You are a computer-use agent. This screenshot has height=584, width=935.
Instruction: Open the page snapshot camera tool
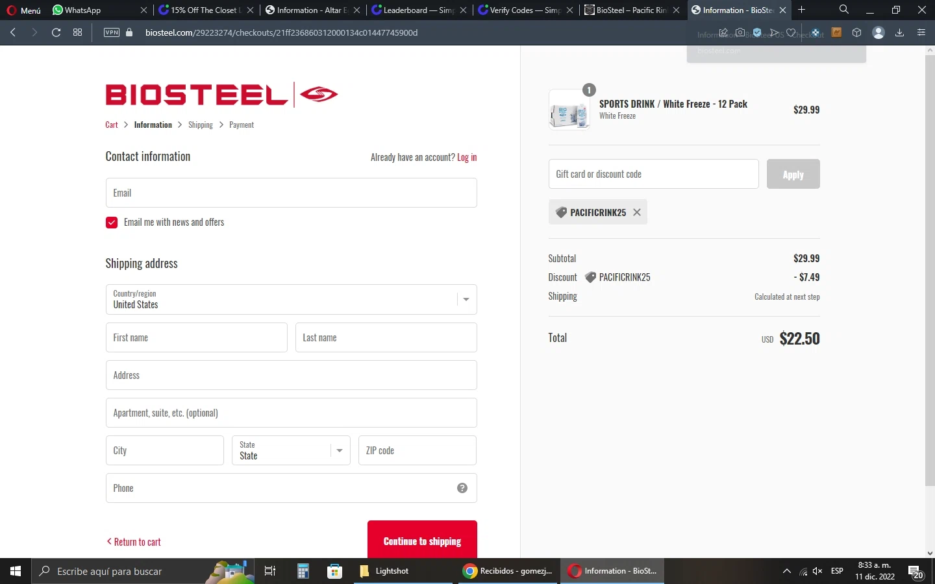[x=740, y=32]
